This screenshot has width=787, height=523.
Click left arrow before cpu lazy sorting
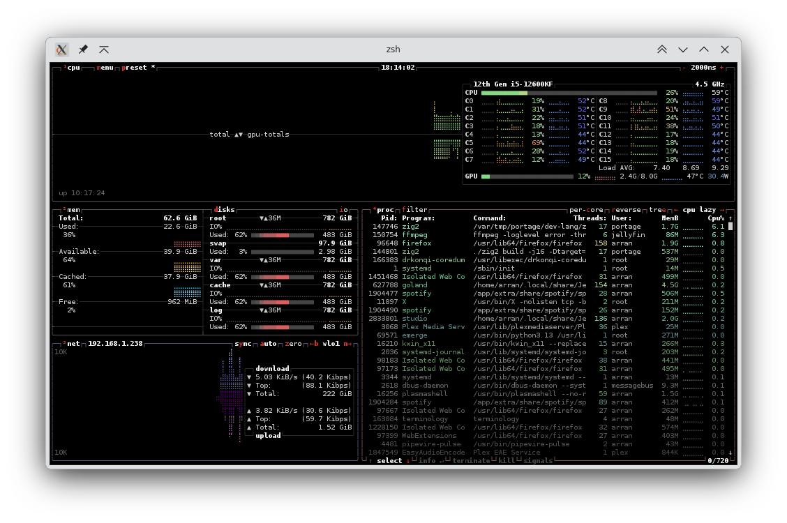point(675,210)
